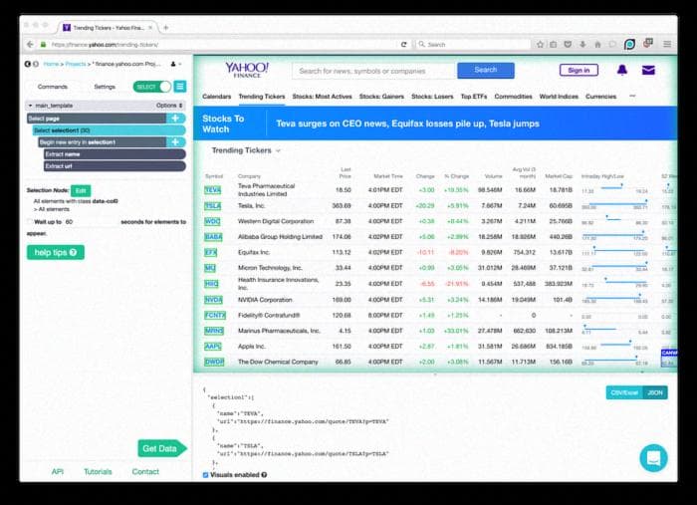Click the Edit selection node button

81,190
